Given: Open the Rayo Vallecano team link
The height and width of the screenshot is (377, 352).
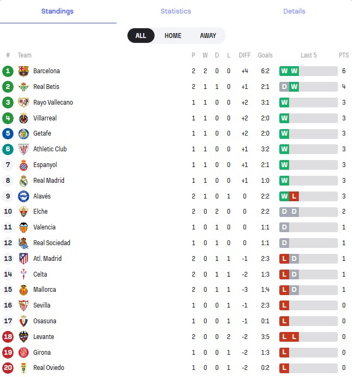Looking at the screenshot, I should click(53, 103).
